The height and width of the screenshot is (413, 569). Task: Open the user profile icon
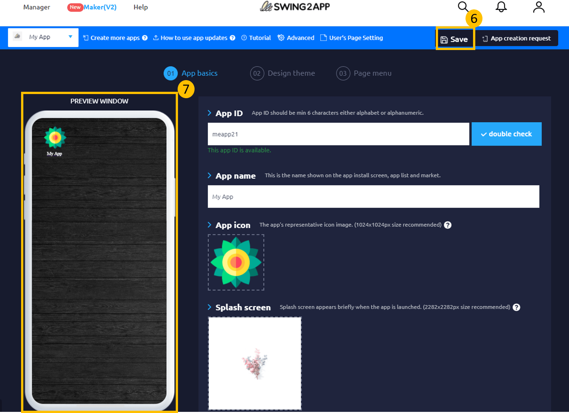click(539, 7)
